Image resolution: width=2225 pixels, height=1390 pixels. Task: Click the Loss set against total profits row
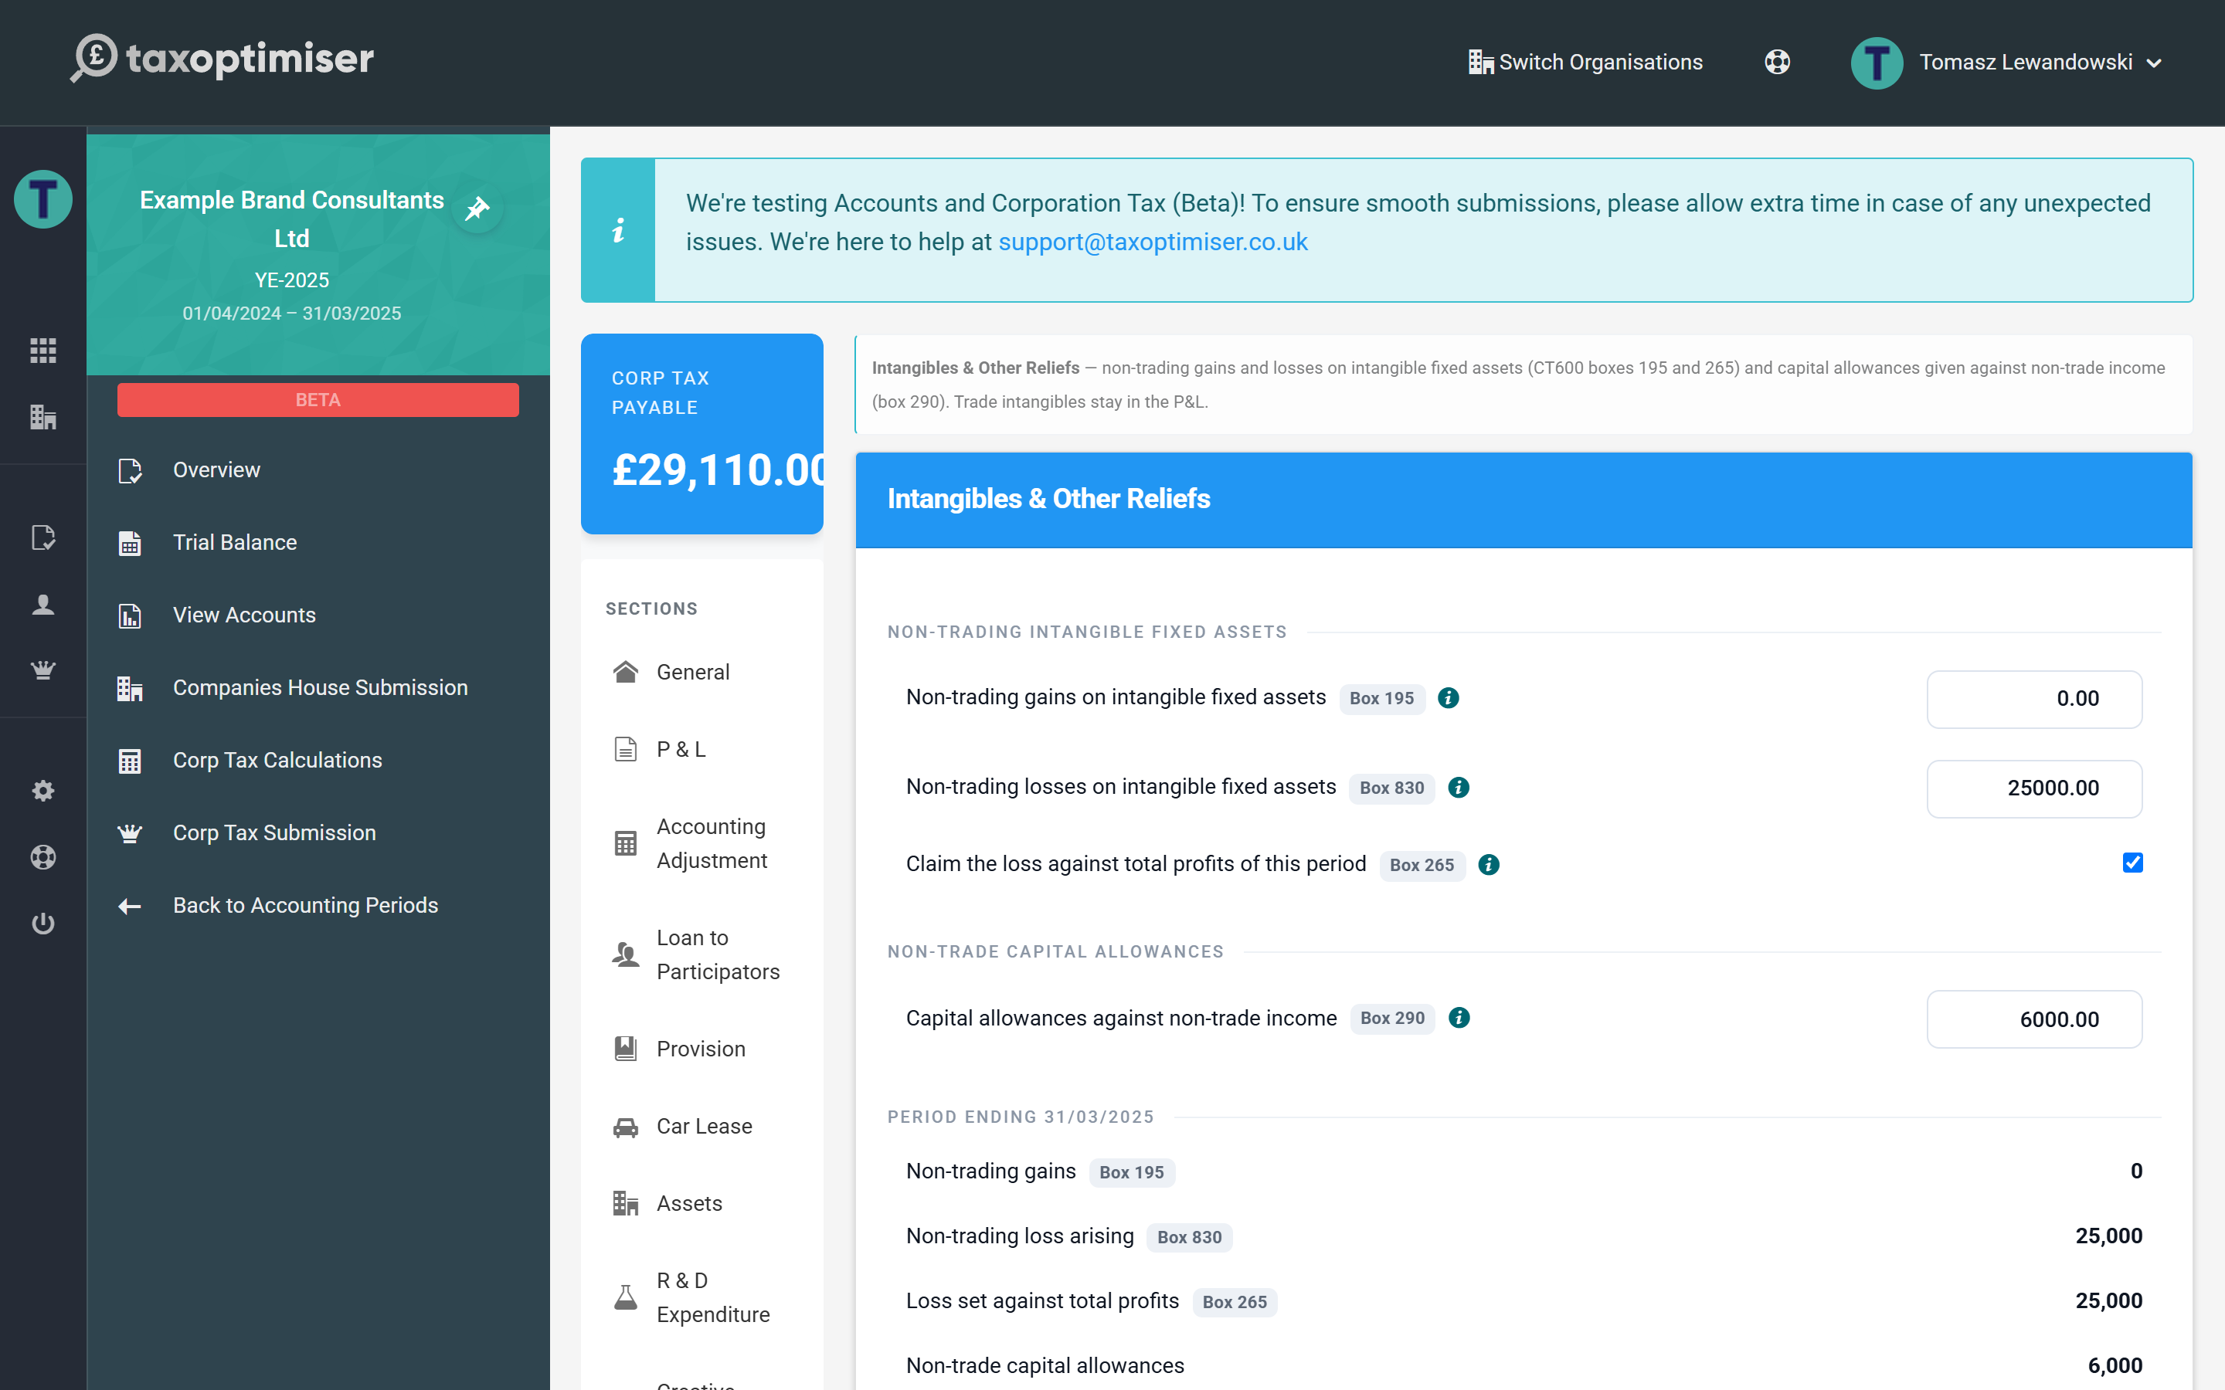1524,1301
